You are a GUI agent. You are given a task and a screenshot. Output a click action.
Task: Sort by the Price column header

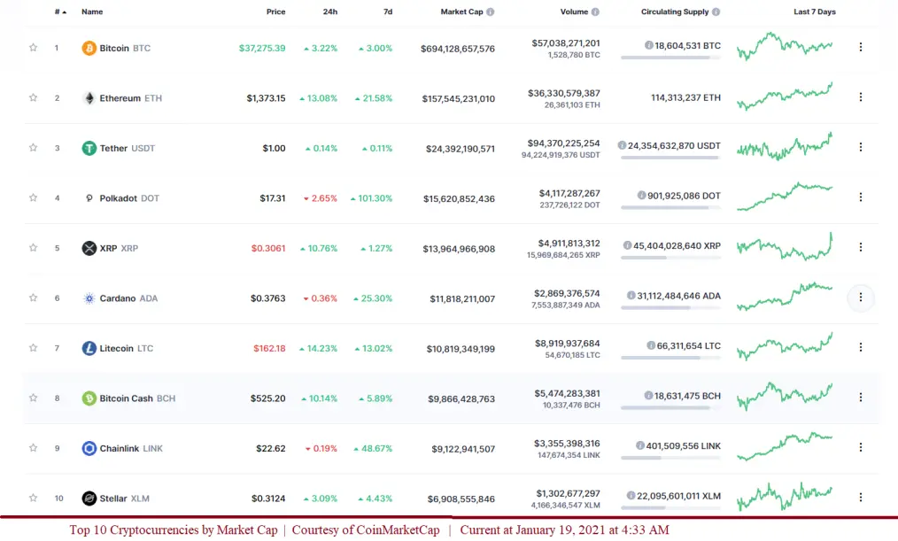pos(275,12)
